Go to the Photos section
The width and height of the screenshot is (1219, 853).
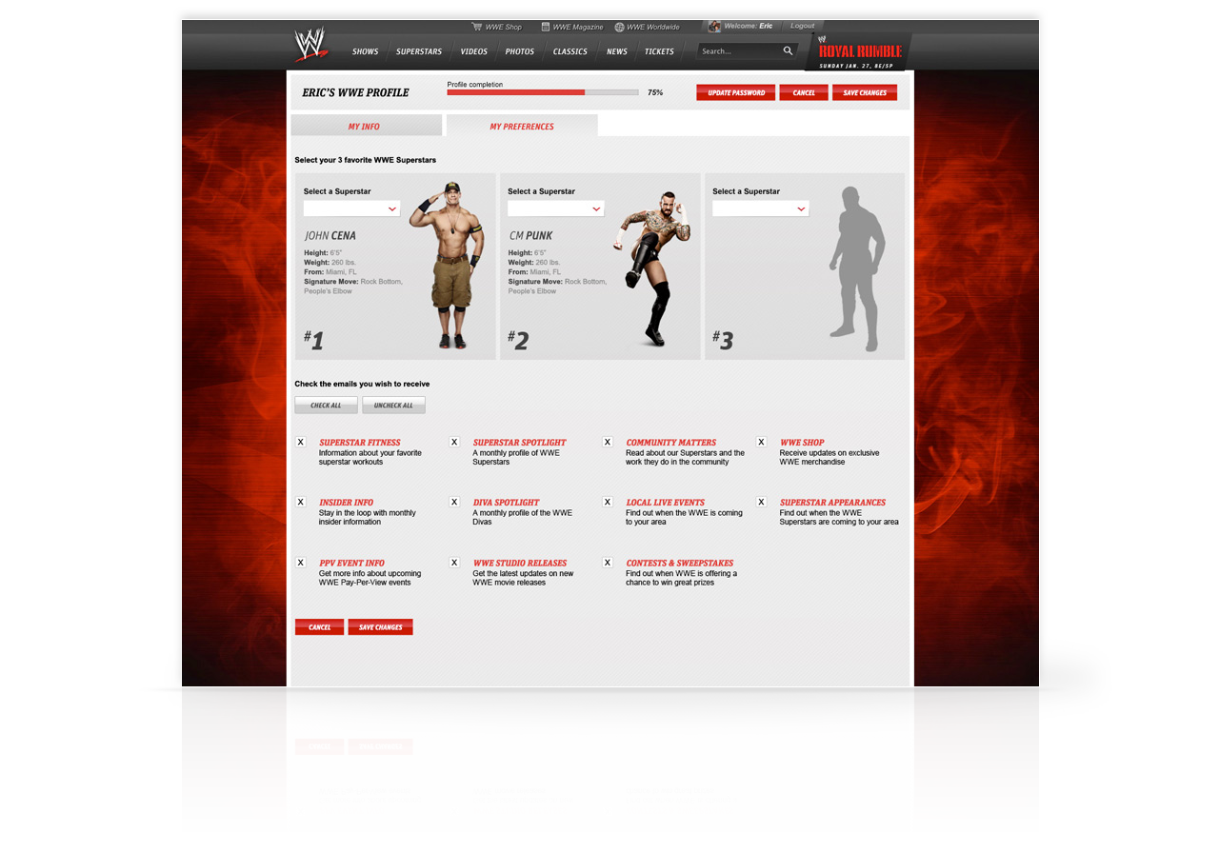click(x=520, y=51)
